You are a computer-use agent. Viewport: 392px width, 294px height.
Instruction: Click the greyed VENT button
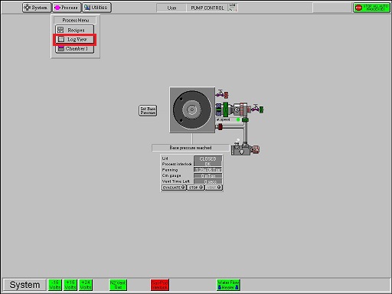(214, 188)
